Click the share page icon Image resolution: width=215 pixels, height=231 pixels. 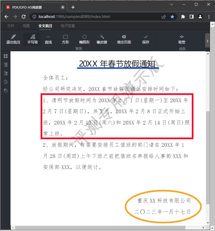click(x=164, y=17)
